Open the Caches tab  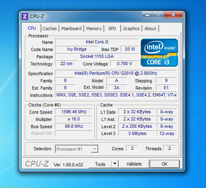pos(50,29)
